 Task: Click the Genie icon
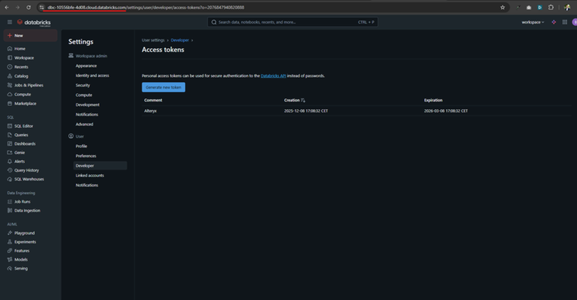point(10,153)
